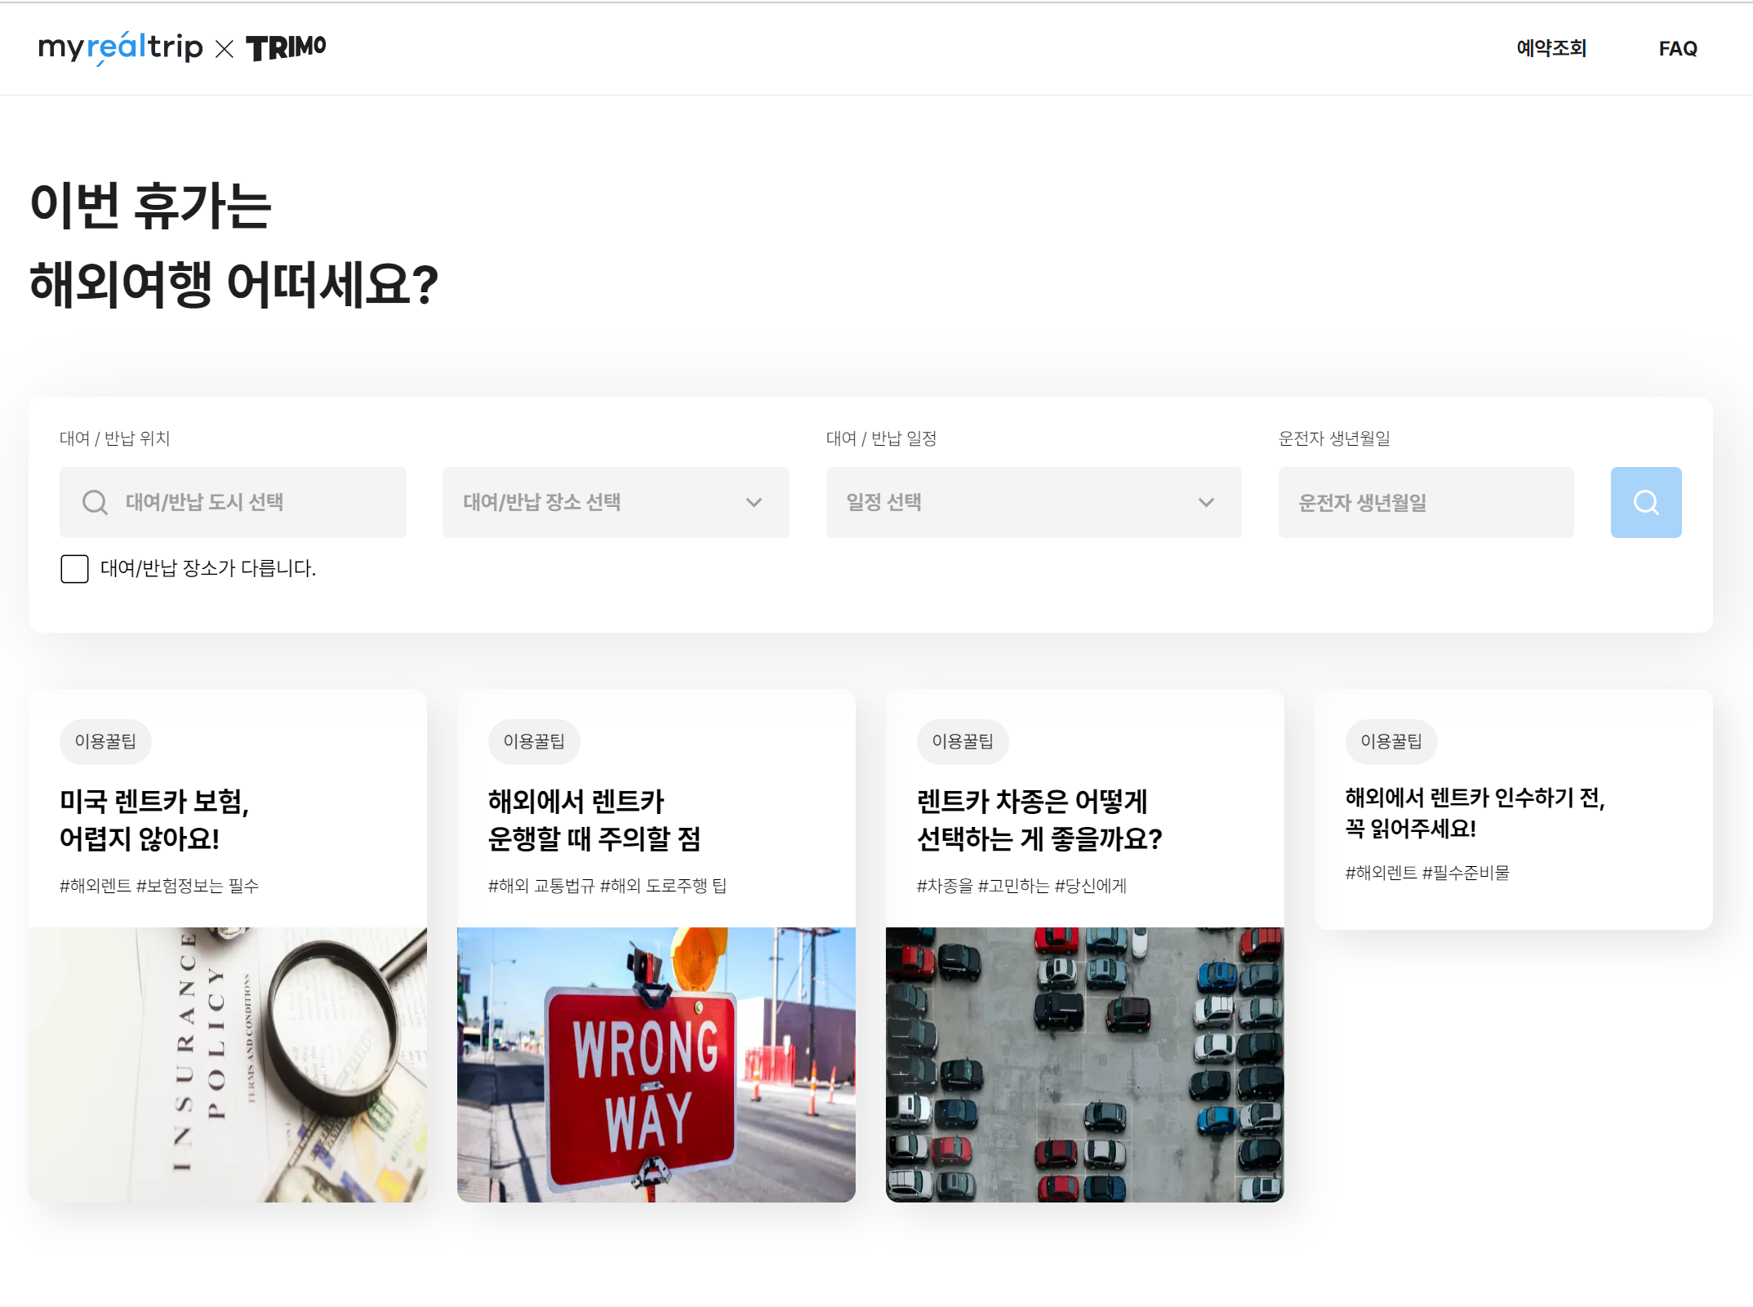1753x1307 pixels.
Task: Click the myrealtrip logo
Action: [120, 47]
